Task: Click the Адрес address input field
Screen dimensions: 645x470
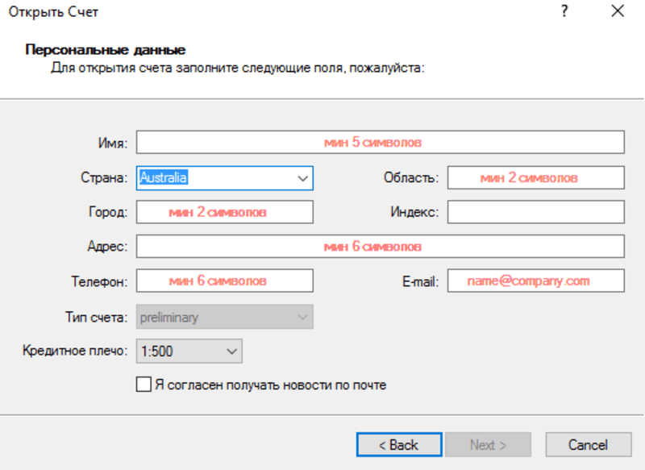Action: tap(380, 247)
